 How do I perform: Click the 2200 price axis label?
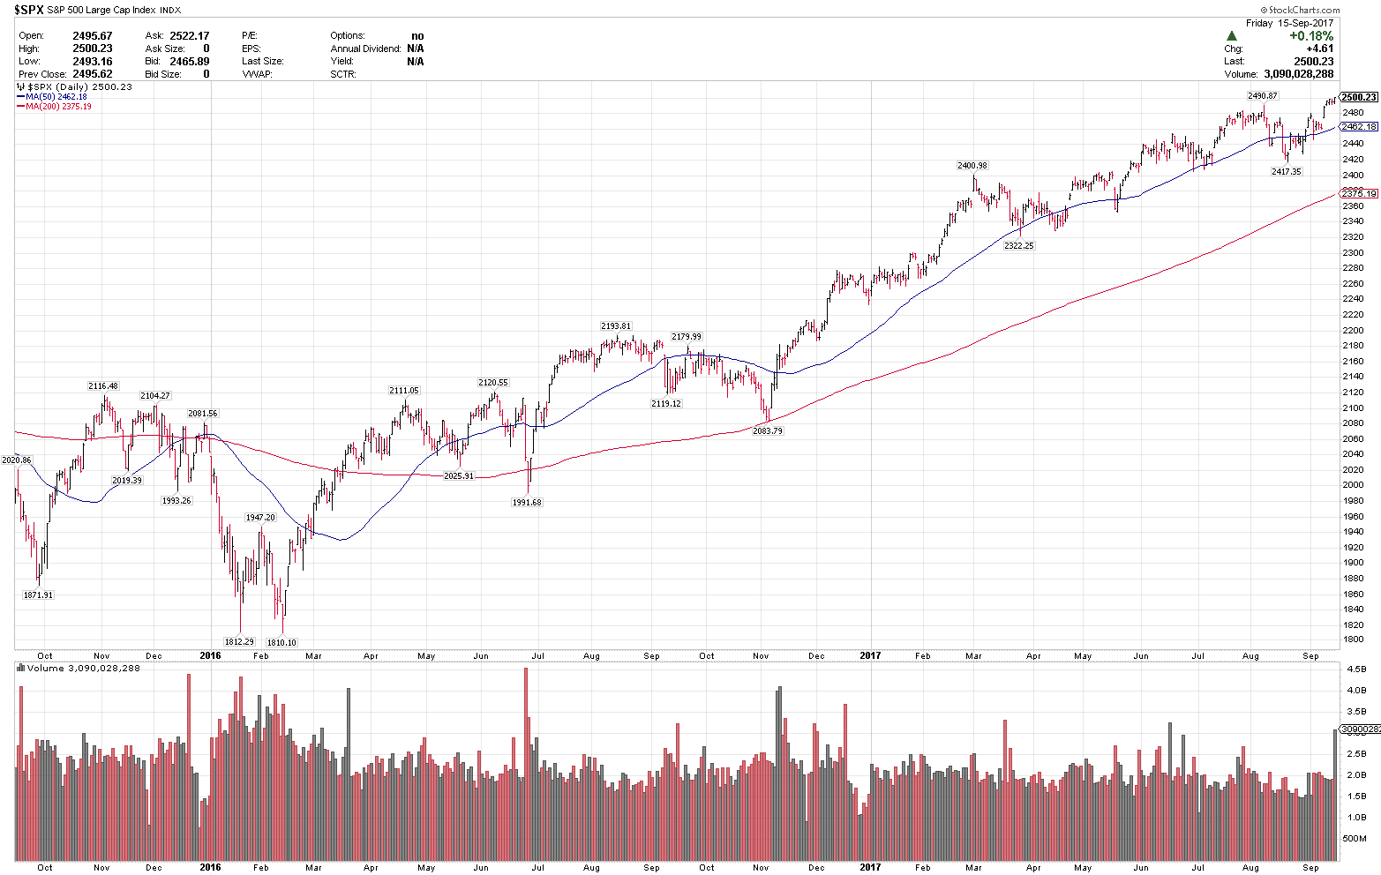pos(1352,330)
